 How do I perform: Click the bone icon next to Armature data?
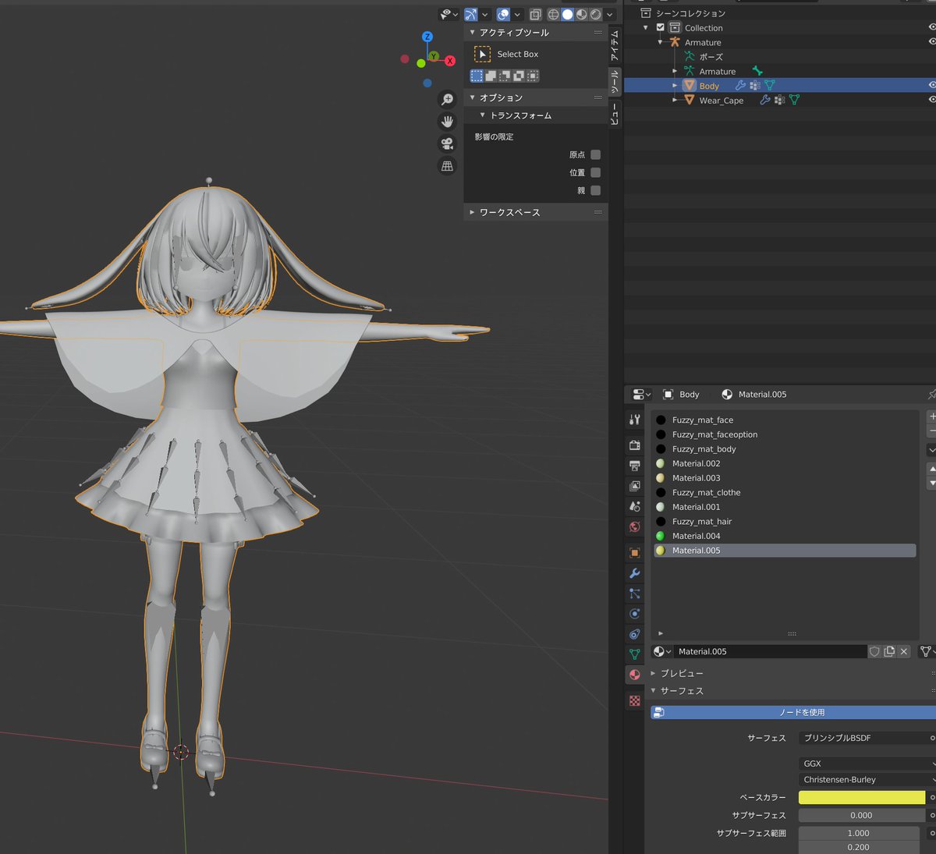click(757, 71)
